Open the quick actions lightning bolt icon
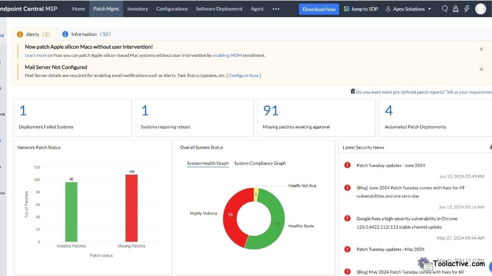Screen dimensions: 492x276 point(466,8)
